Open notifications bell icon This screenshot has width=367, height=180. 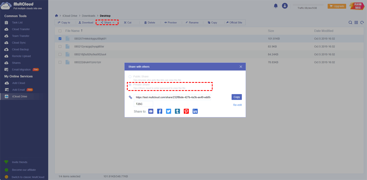pyautogui.click(x=276, y=6)
